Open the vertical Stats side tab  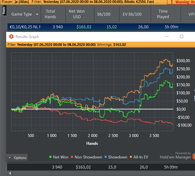tap(4, 10)
